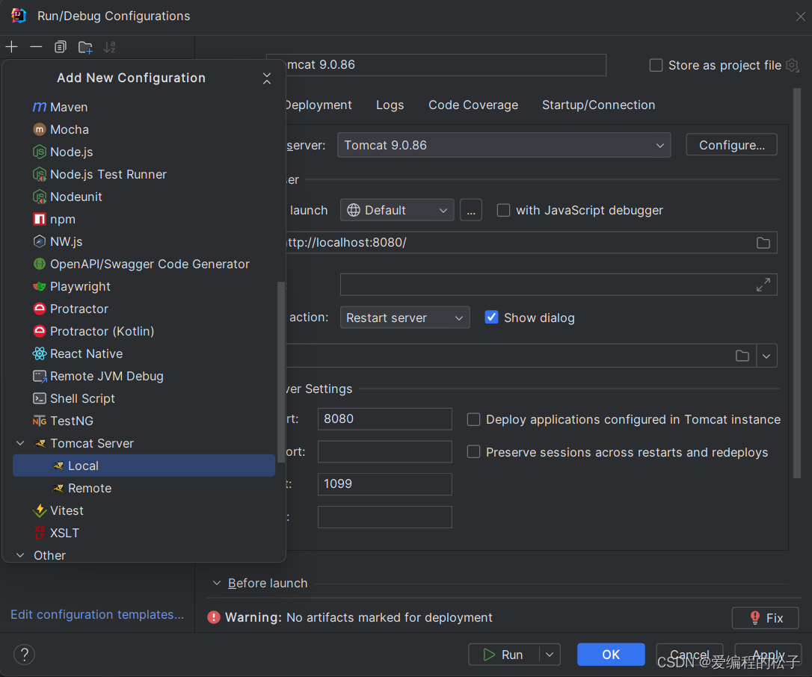
Task: Click the JMX port field showing 1099
Action: 385,484
